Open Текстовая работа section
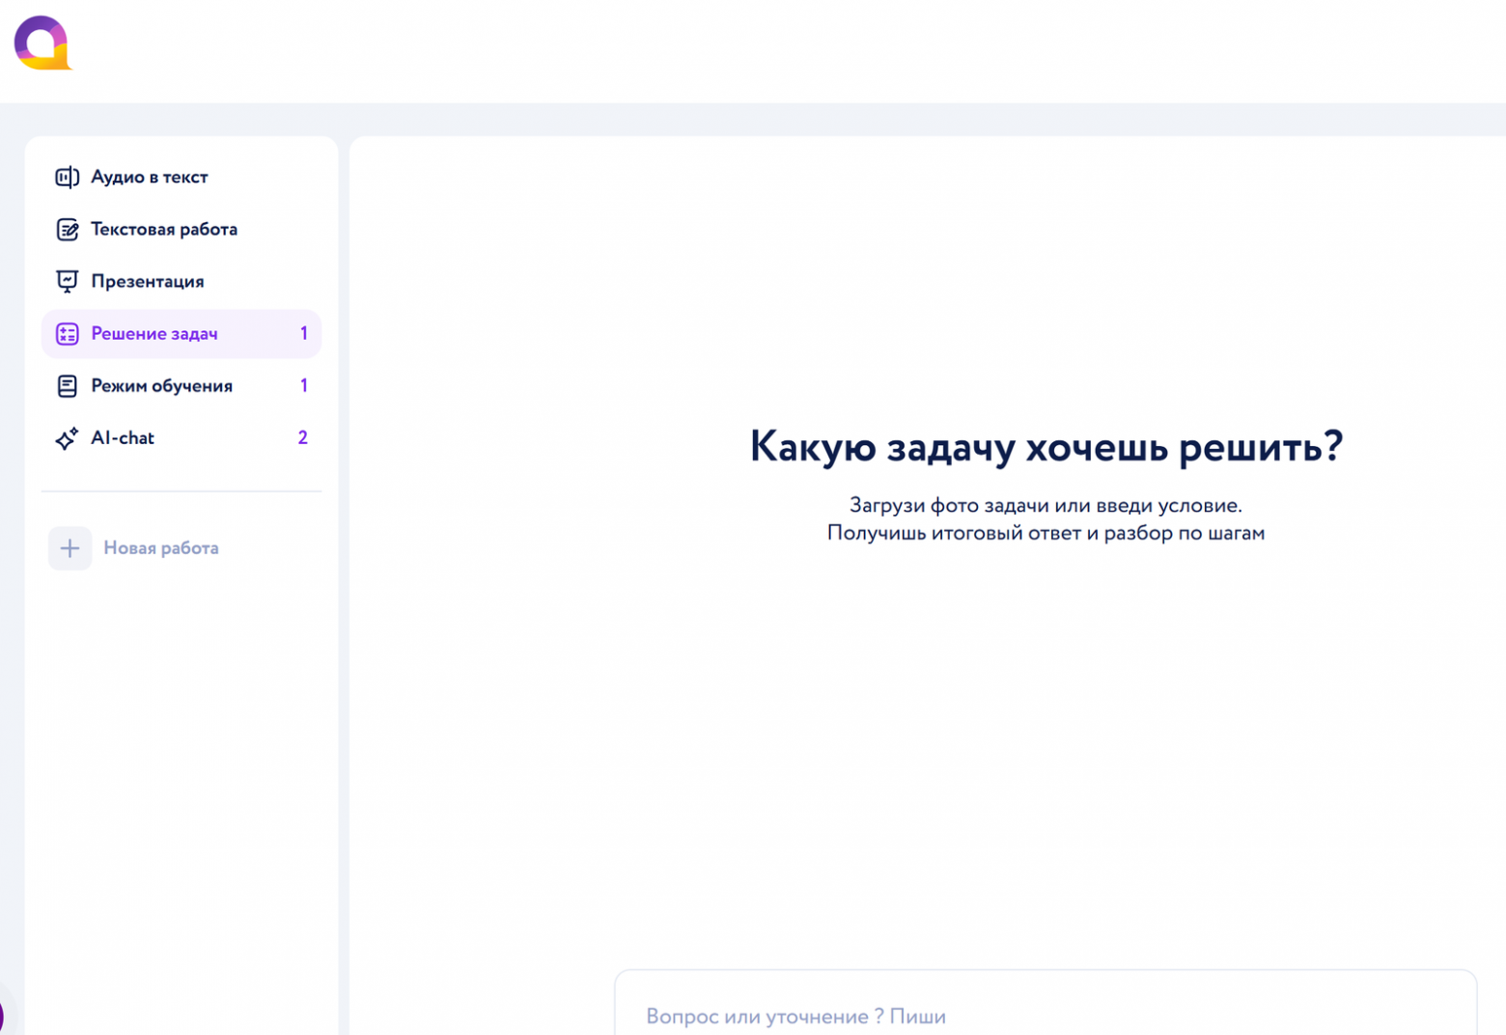1506x1035 pixels. 181,229
